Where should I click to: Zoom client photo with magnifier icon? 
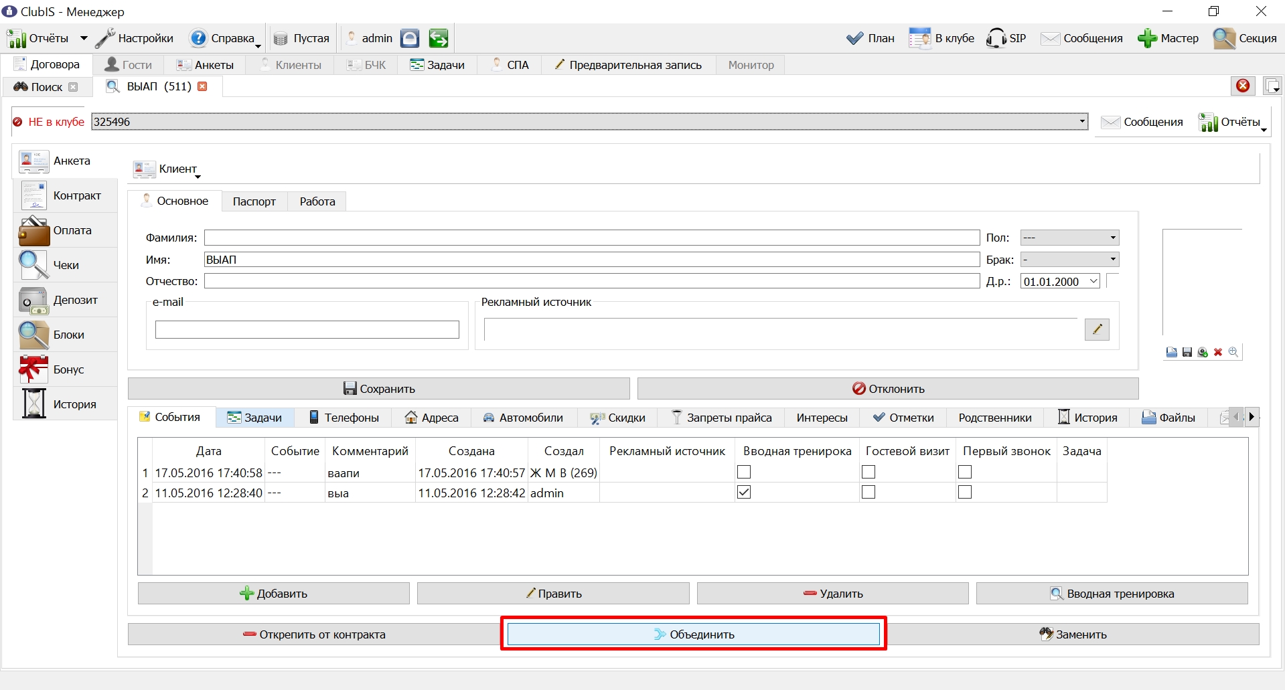[1233, 352]
